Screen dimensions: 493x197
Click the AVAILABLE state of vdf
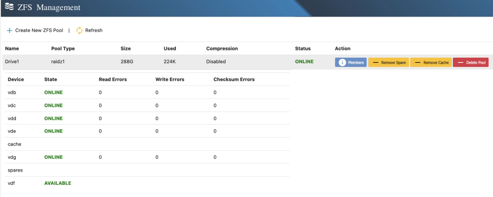(58, 183)
